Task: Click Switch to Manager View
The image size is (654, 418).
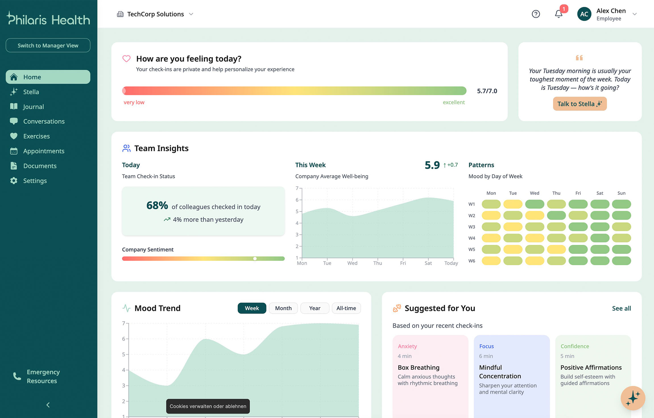Action: [48, 45]
